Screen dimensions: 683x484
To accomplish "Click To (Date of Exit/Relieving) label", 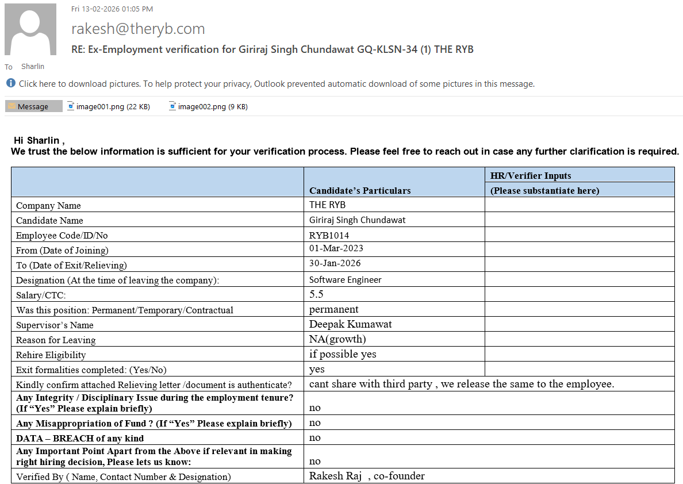I will tap(71, 266).
